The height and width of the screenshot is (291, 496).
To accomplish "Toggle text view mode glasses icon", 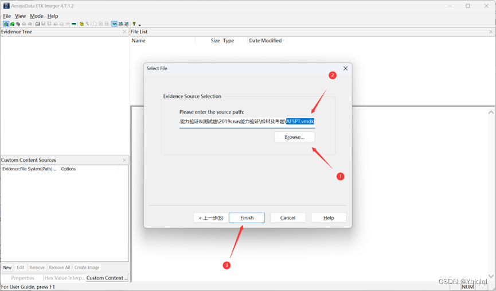I will [x=120, y=24].
